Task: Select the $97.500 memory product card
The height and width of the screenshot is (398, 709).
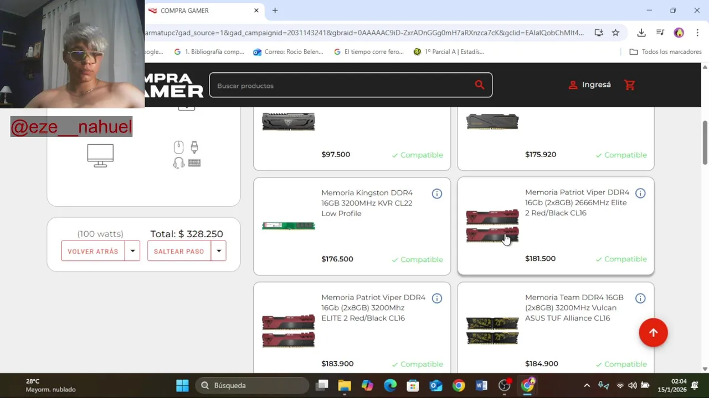Action: (x=352, y=139)
